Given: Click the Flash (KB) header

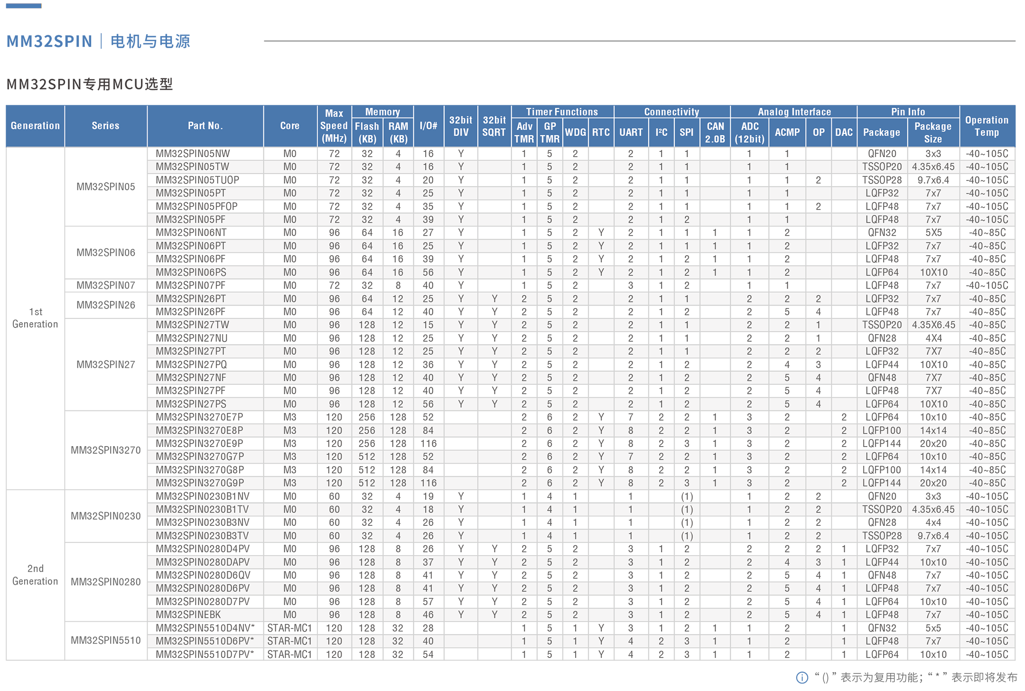Looking at the screenshot, I should (367, 132).
